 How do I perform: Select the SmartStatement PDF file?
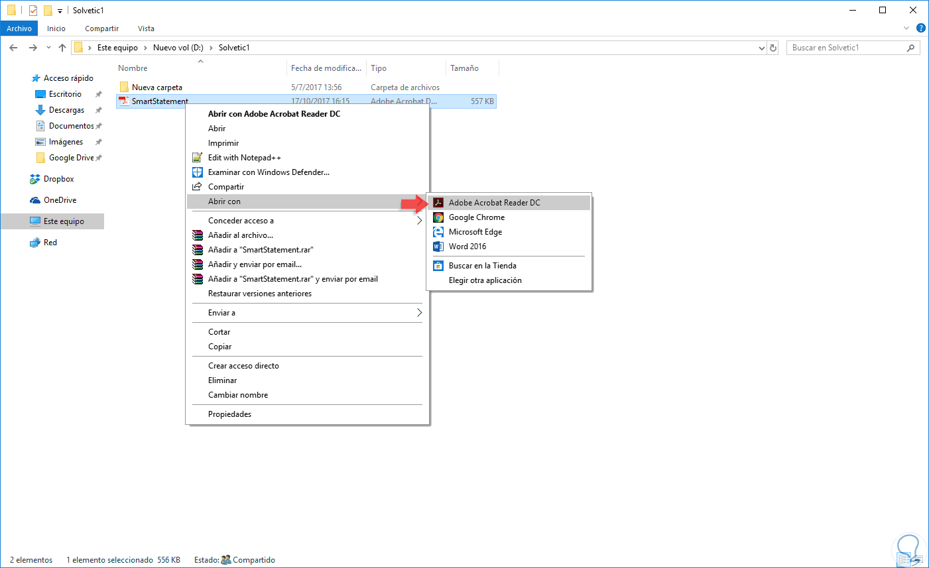click(x=159, y=101)
